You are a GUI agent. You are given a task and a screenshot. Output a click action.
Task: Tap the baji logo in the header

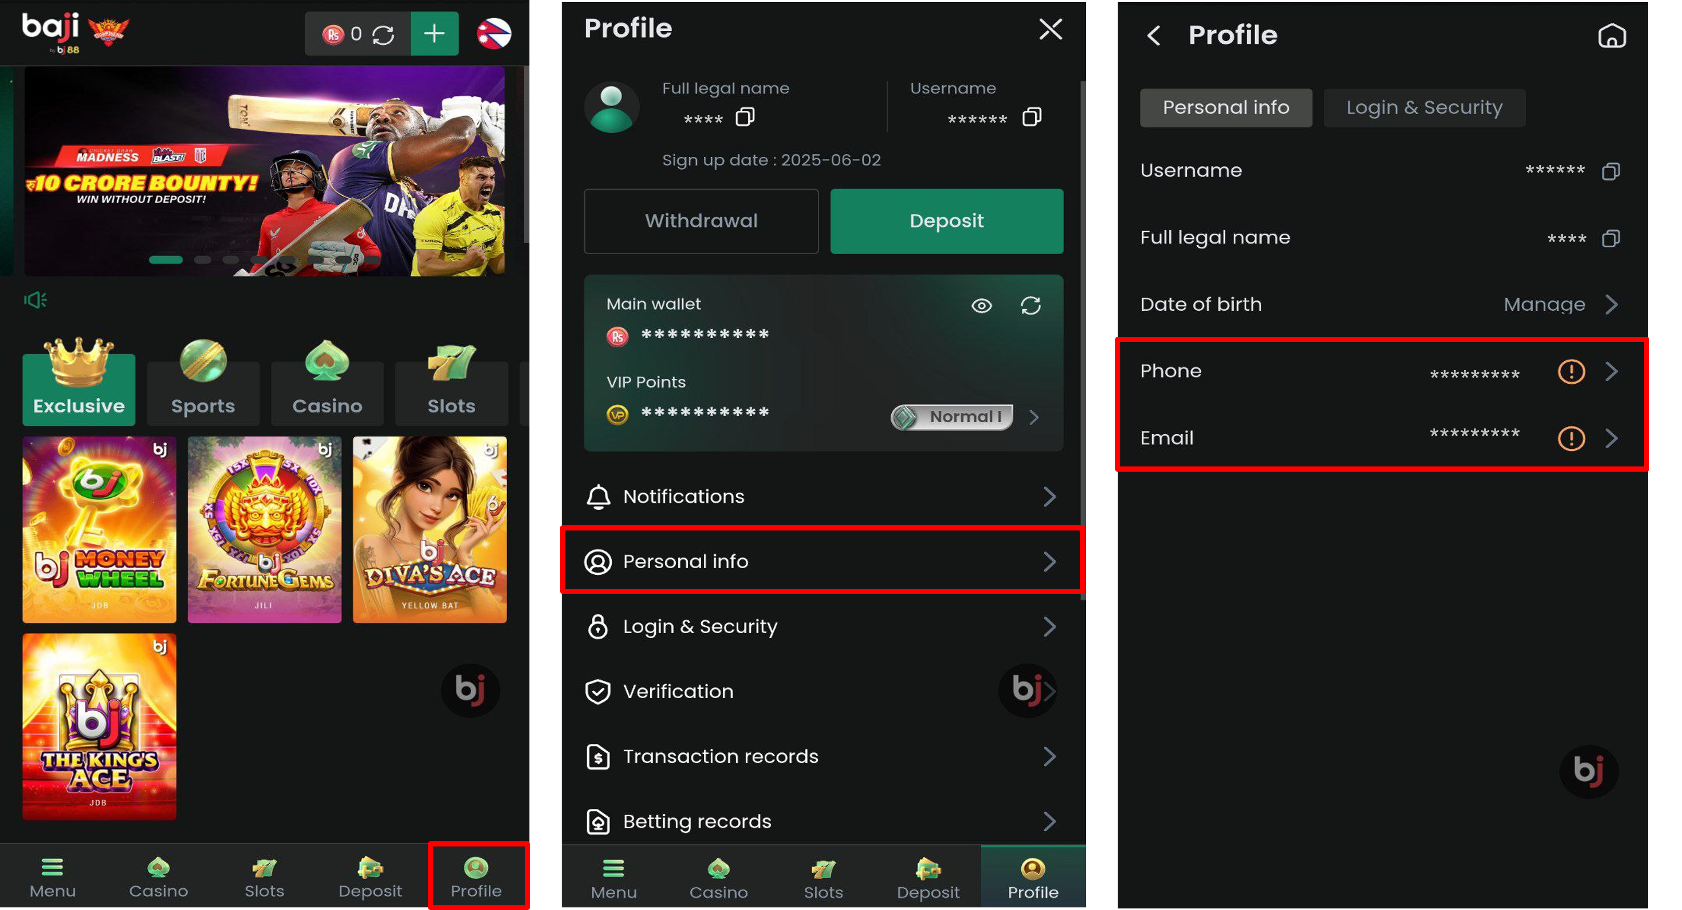point(51,33)
